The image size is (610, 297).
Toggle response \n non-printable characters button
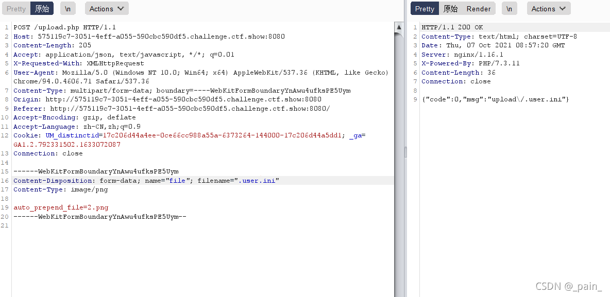point(509,9)
